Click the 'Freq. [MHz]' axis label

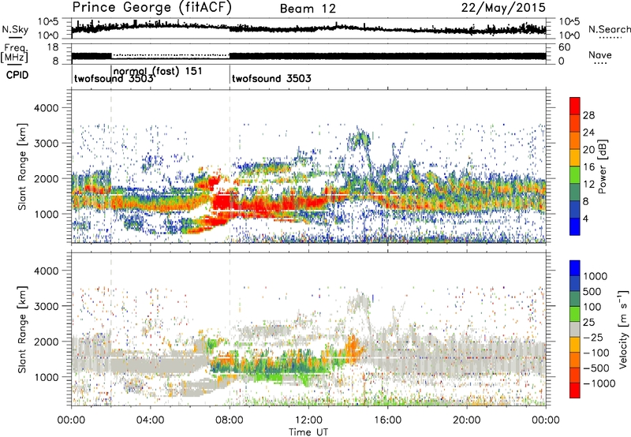pos(14,54)
